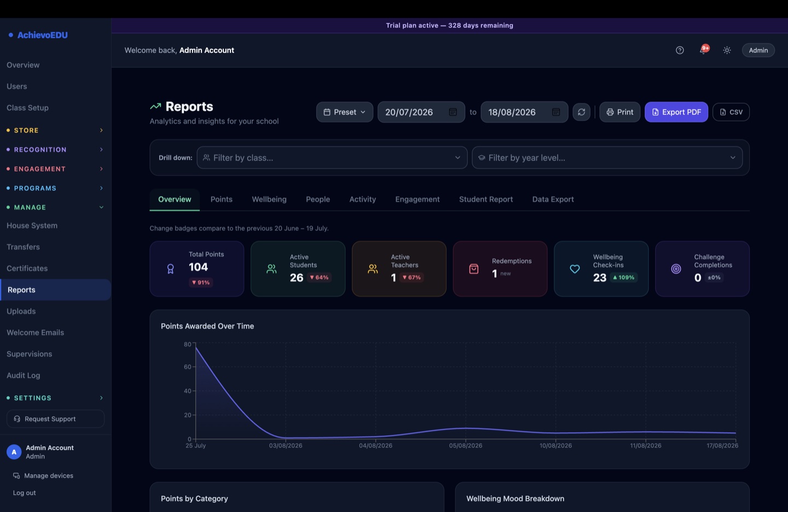Expand the ENGAGEMENT sidebar section
Screen dimensions: 788x512
[55, 169]
